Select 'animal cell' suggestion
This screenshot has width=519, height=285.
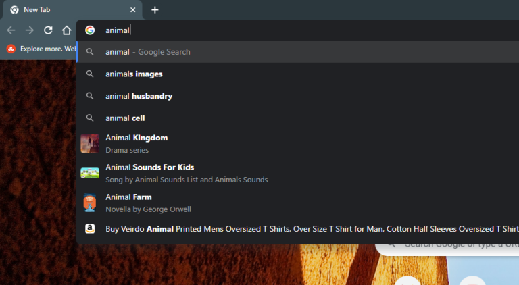click(298, 118)
